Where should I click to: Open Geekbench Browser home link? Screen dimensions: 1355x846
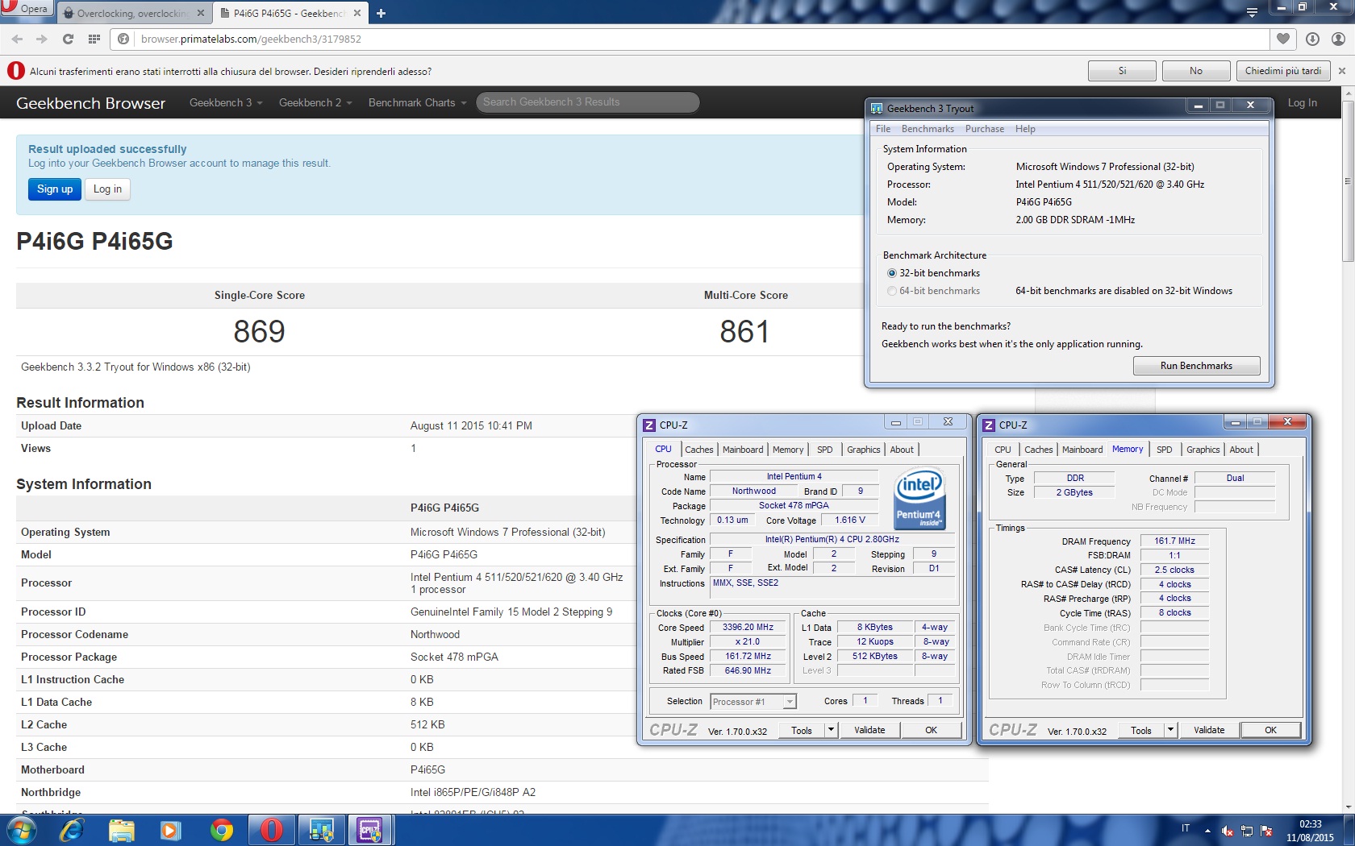pos(90,103)
